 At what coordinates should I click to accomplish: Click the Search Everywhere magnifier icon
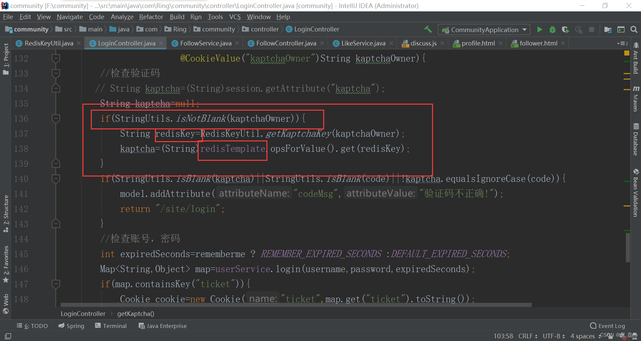(634, 29)
